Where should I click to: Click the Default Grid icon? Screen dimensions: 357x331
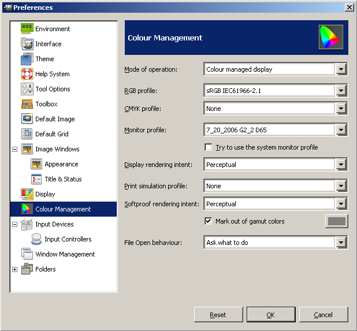click(x=27, y=134)
